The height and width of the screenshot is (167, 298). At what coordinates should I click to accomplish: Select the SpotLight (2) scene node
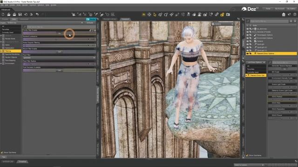(262, 47)
